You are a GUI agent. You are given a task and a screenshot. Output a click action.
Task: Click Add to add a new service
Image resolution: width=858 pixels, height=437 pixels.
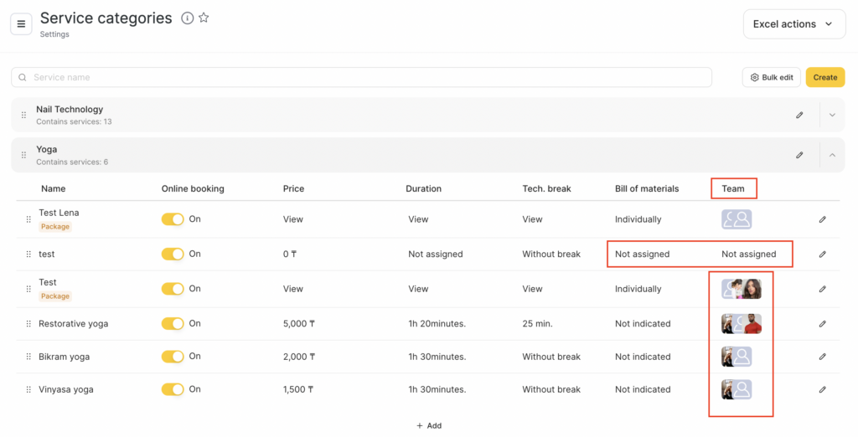click(x=429, y=425)
